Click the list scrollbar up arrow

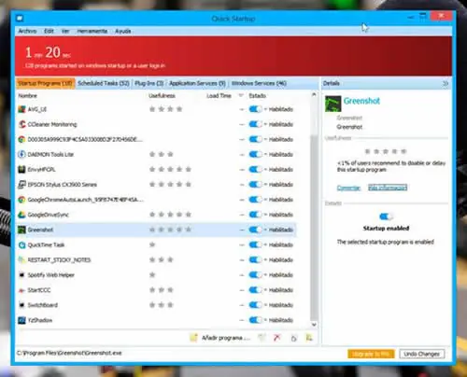[314, 94]
